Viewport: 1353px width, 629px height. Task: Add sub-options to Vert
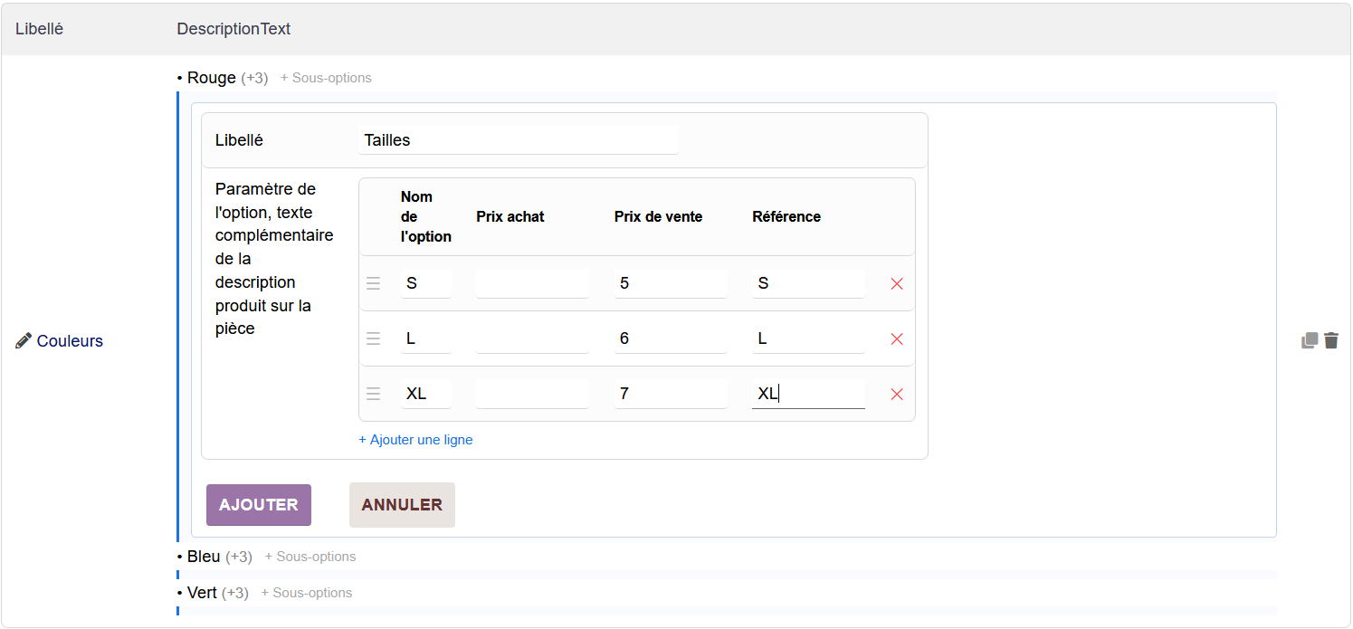tap(307, 593)
